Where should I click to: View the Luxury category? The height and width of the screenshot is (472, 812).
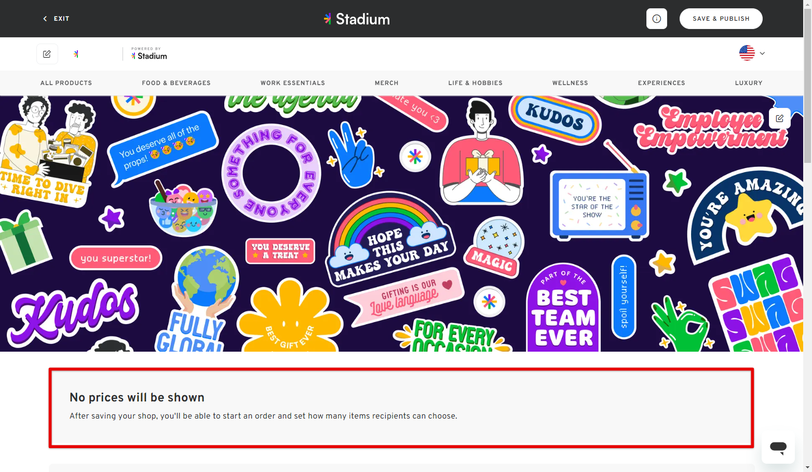[x=749, y=83]
